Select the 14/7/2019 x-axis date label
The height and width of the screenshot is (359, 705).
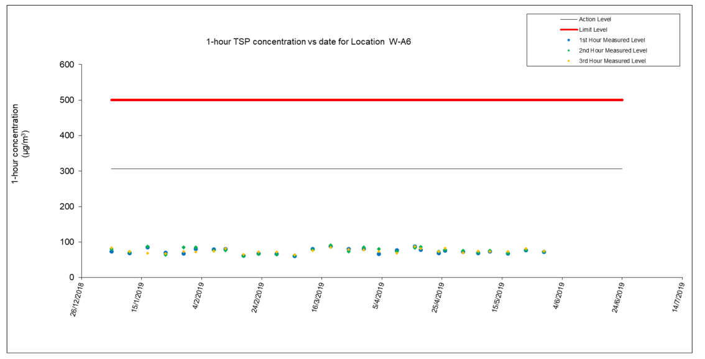pyautogui.click(x=675, y=298)
